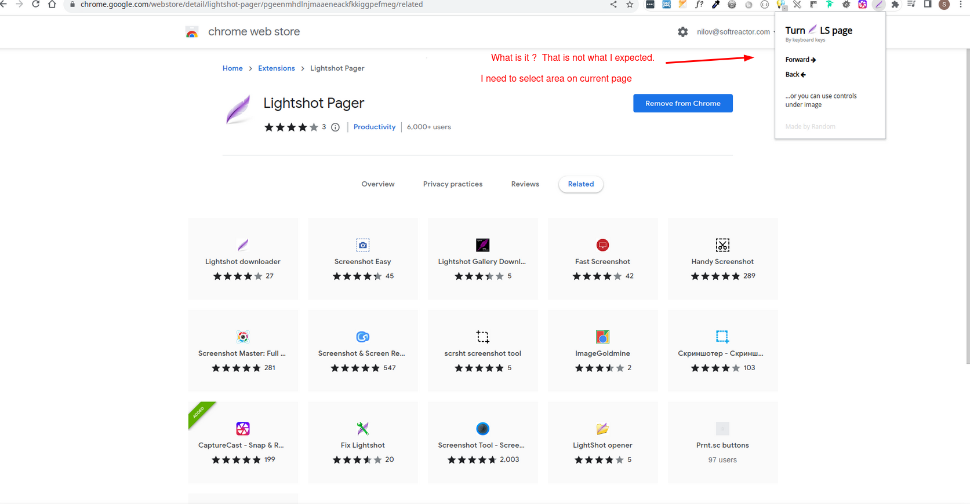
Task: Click the Lightshot Pager title heading
Action: (314, 103)
